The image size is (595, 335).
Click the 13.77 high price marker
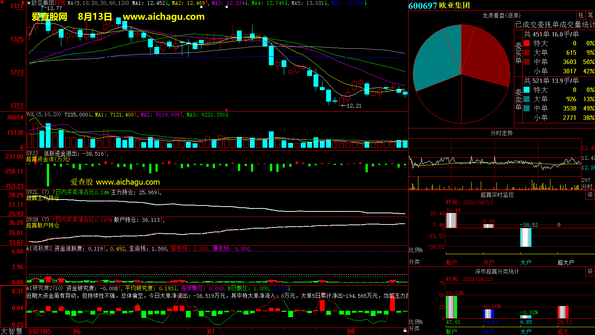point(54,8)
